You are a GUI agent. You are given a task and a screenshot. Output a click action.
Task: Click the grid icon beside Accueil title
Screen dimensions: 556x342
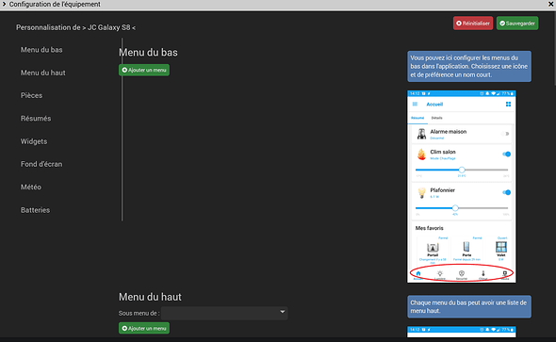click(508, 105)
